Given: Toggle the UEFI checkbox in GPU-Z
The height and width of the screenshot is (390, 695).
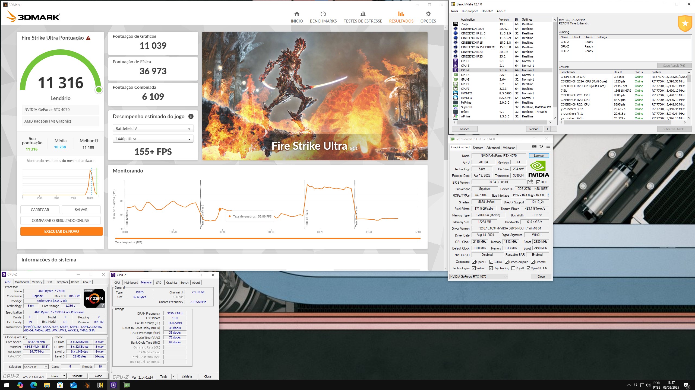Looking at the screenshot, I should [x=538, y=182].
